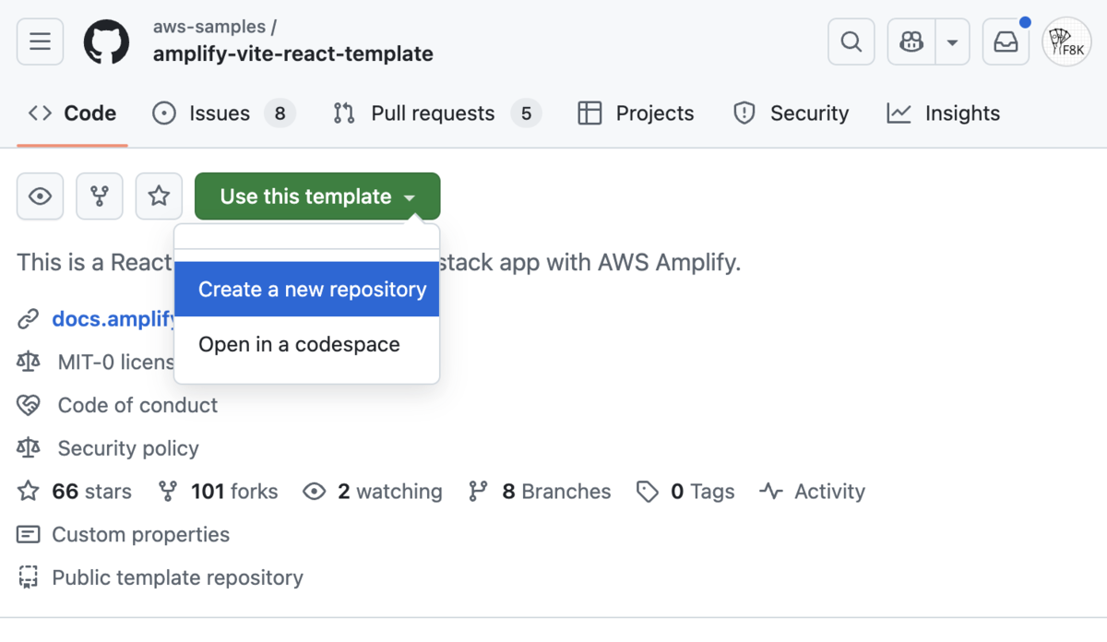Viewport: 1107px width, 642px height.
Task: Open the 0 Tags link
Action: click(x=702, y=492)
